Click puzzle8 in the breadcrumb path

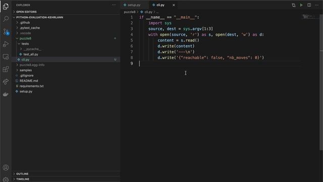pyautogui.click(x=130, y=12)
